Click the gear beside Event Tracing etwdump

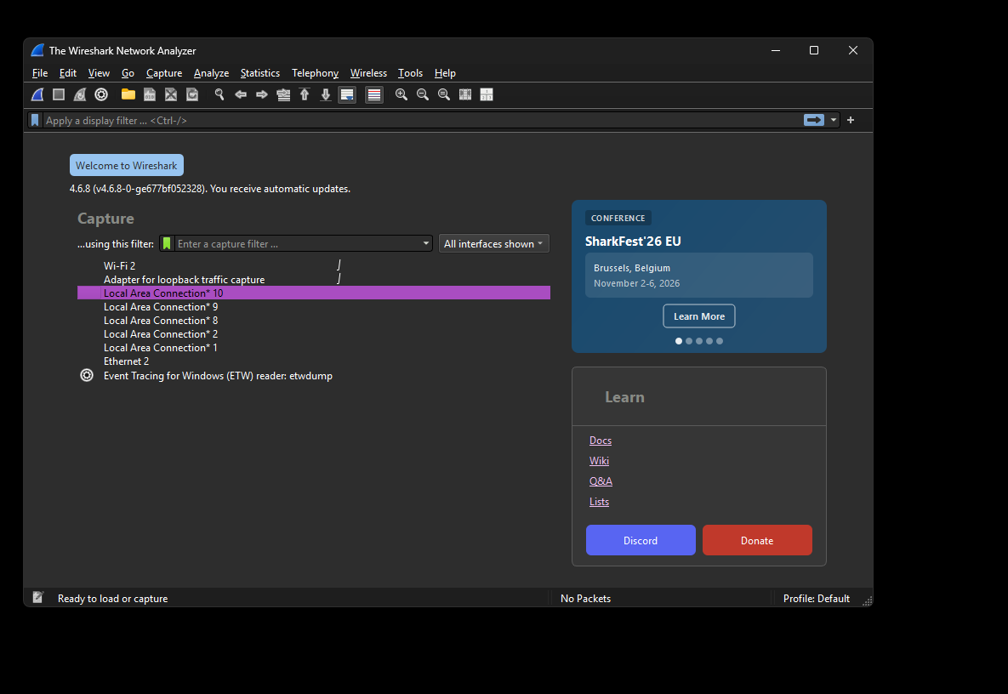click(x=87, y=375)
